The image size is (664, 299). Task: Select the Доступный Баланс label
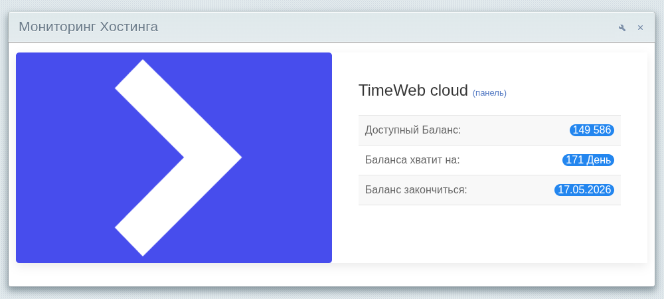413,130
